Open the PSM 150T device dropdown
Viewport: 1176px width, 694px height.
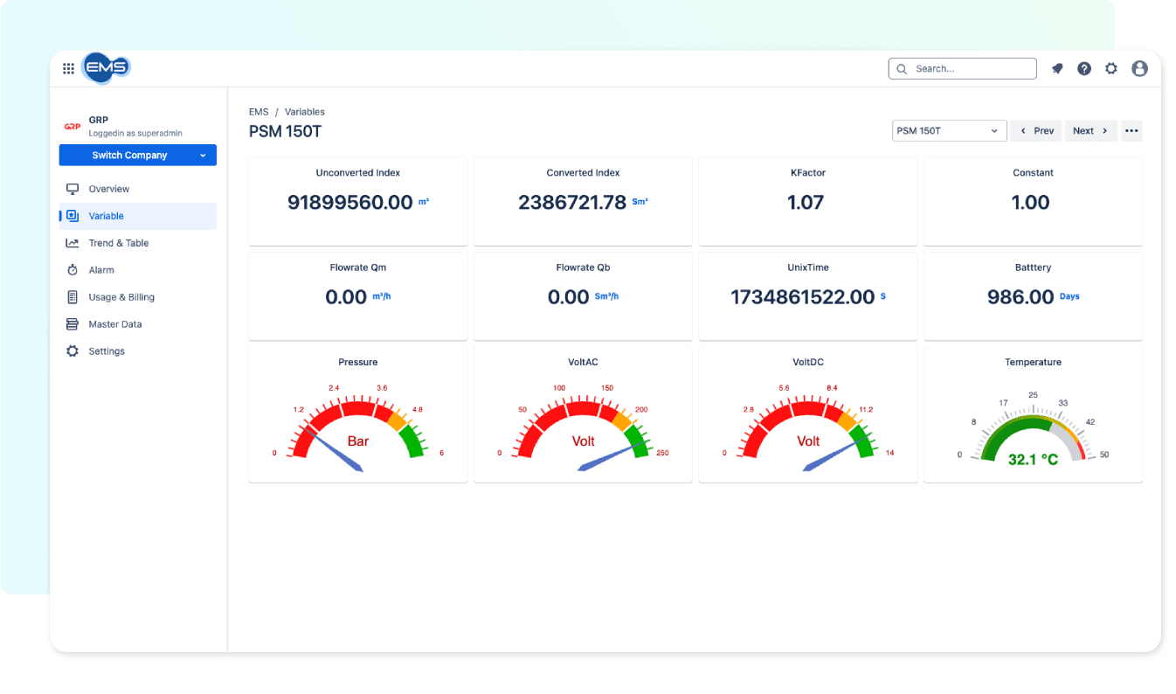[x=950, y=131]
